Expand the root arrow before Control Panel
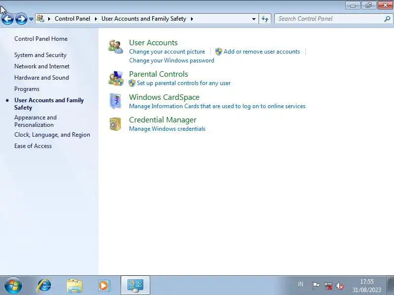The height and width of the screenshot is (295, 394). click(49, 19)
